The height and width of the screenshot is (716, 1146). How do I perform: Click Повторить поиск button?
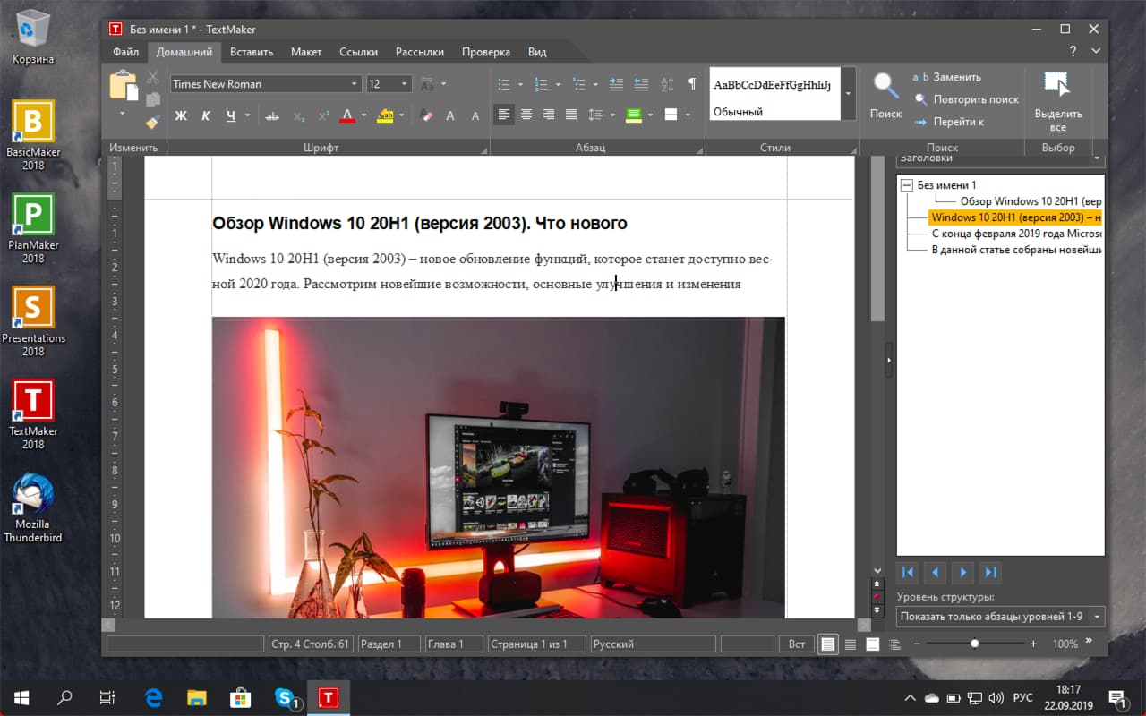click(x=966, y=99)
